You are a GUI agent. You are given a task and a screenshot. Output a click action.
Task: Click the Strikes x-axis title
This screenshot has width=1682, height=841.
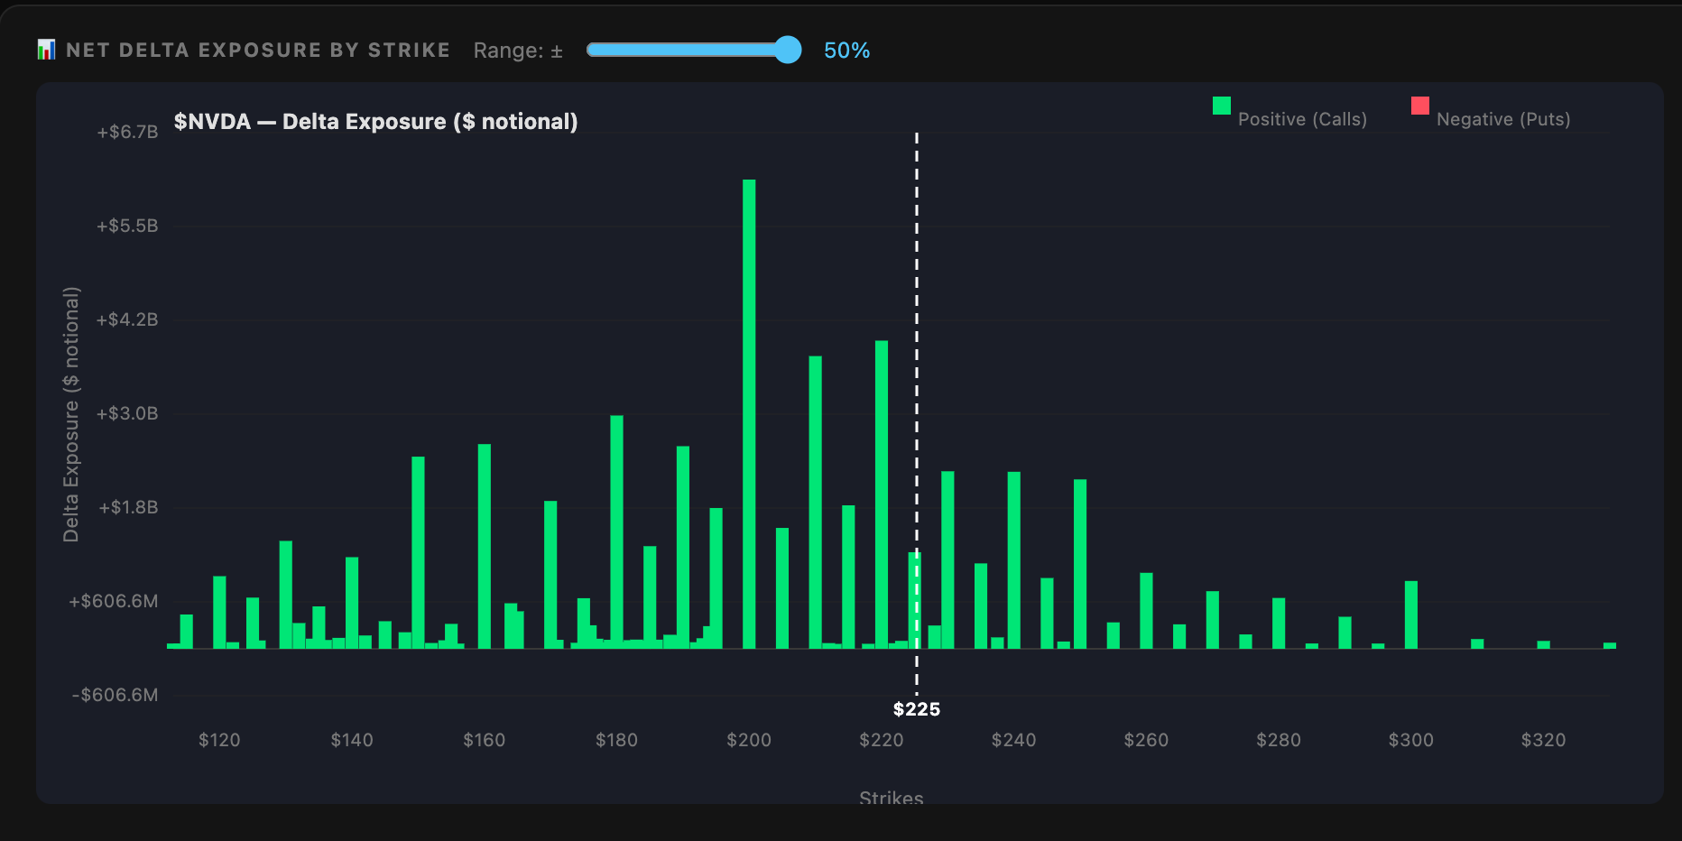(892, 798)
